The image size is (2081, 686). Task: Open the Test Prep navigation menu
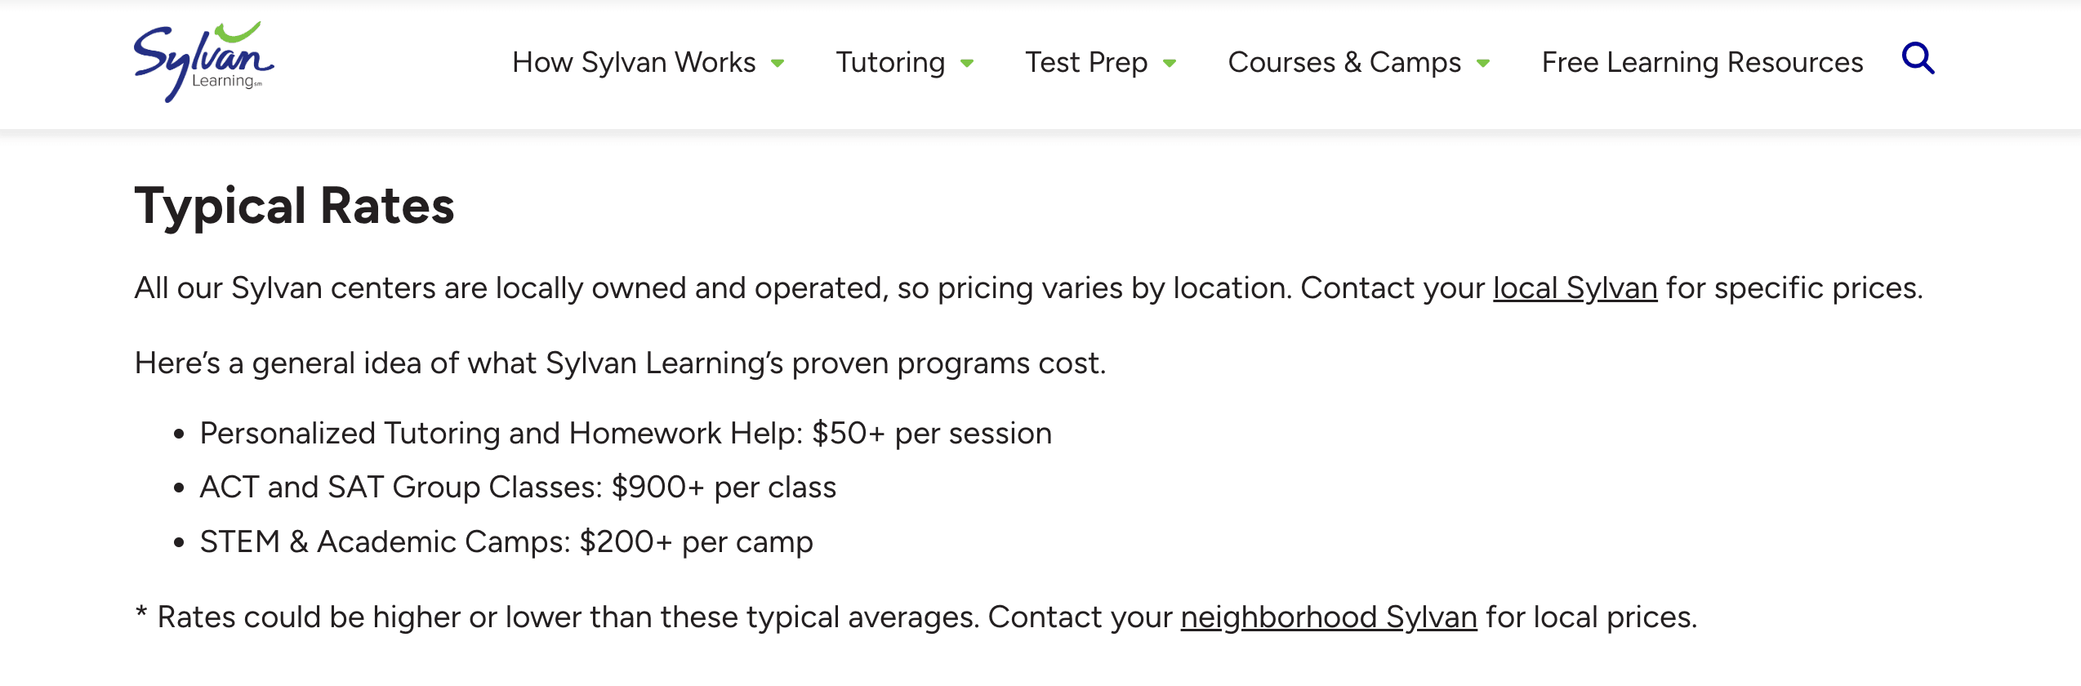[1086, 61]
